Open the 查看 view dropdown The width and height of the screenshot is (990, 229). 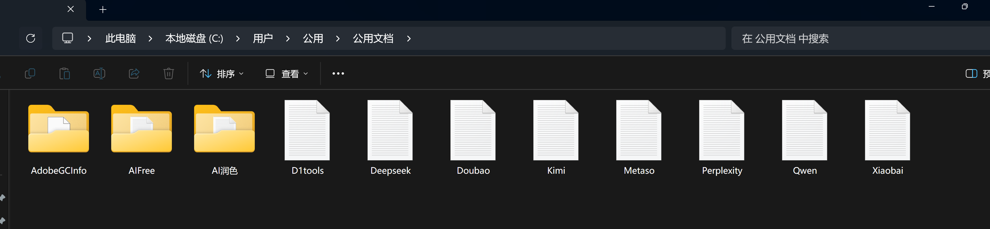[287, 73]
